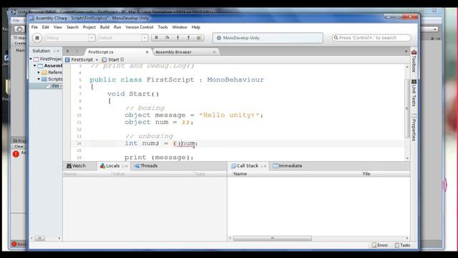Click the Start() method icon in breadcrumb
Viewport: 458px width, 258px height.
104,59
